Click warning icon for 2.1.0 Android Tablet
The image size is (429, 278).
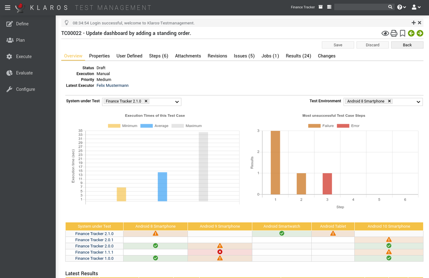pyautogui.click(x=333, y=233)
